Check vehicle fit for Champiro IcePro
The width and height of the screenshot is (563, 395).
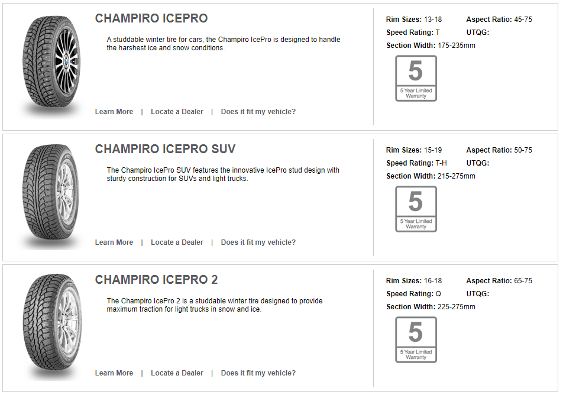coord(258,112)
